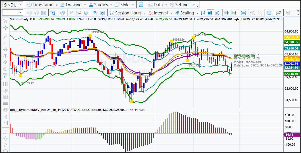301x153 pixels.
Task: Open the Settings menu
Action: click(180, 5)
